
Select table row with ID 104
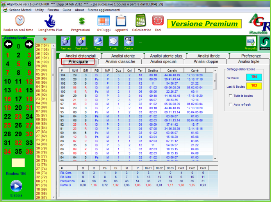(136, 75)
